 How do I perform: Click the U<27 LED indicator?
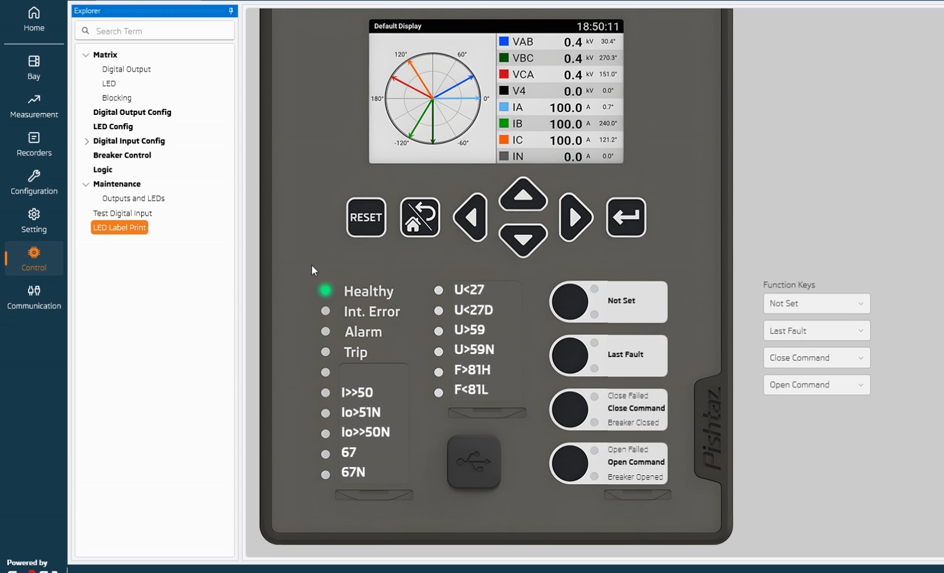(439, 290)
